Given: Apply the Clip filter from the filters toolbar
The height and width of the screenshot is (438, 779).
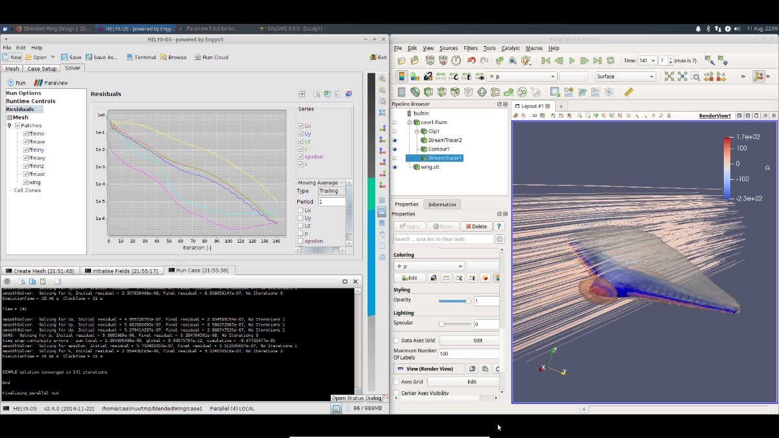Looking at the screenshot, I should [x=427, y=91].
